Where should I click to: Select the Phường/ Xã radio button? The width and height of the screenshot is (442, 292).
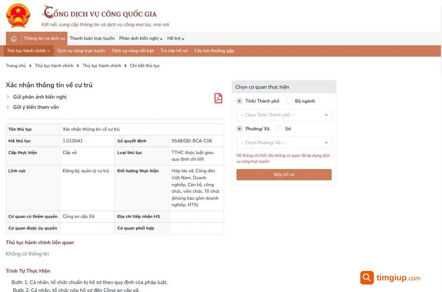pyautogui.click(x=239, y=129)
